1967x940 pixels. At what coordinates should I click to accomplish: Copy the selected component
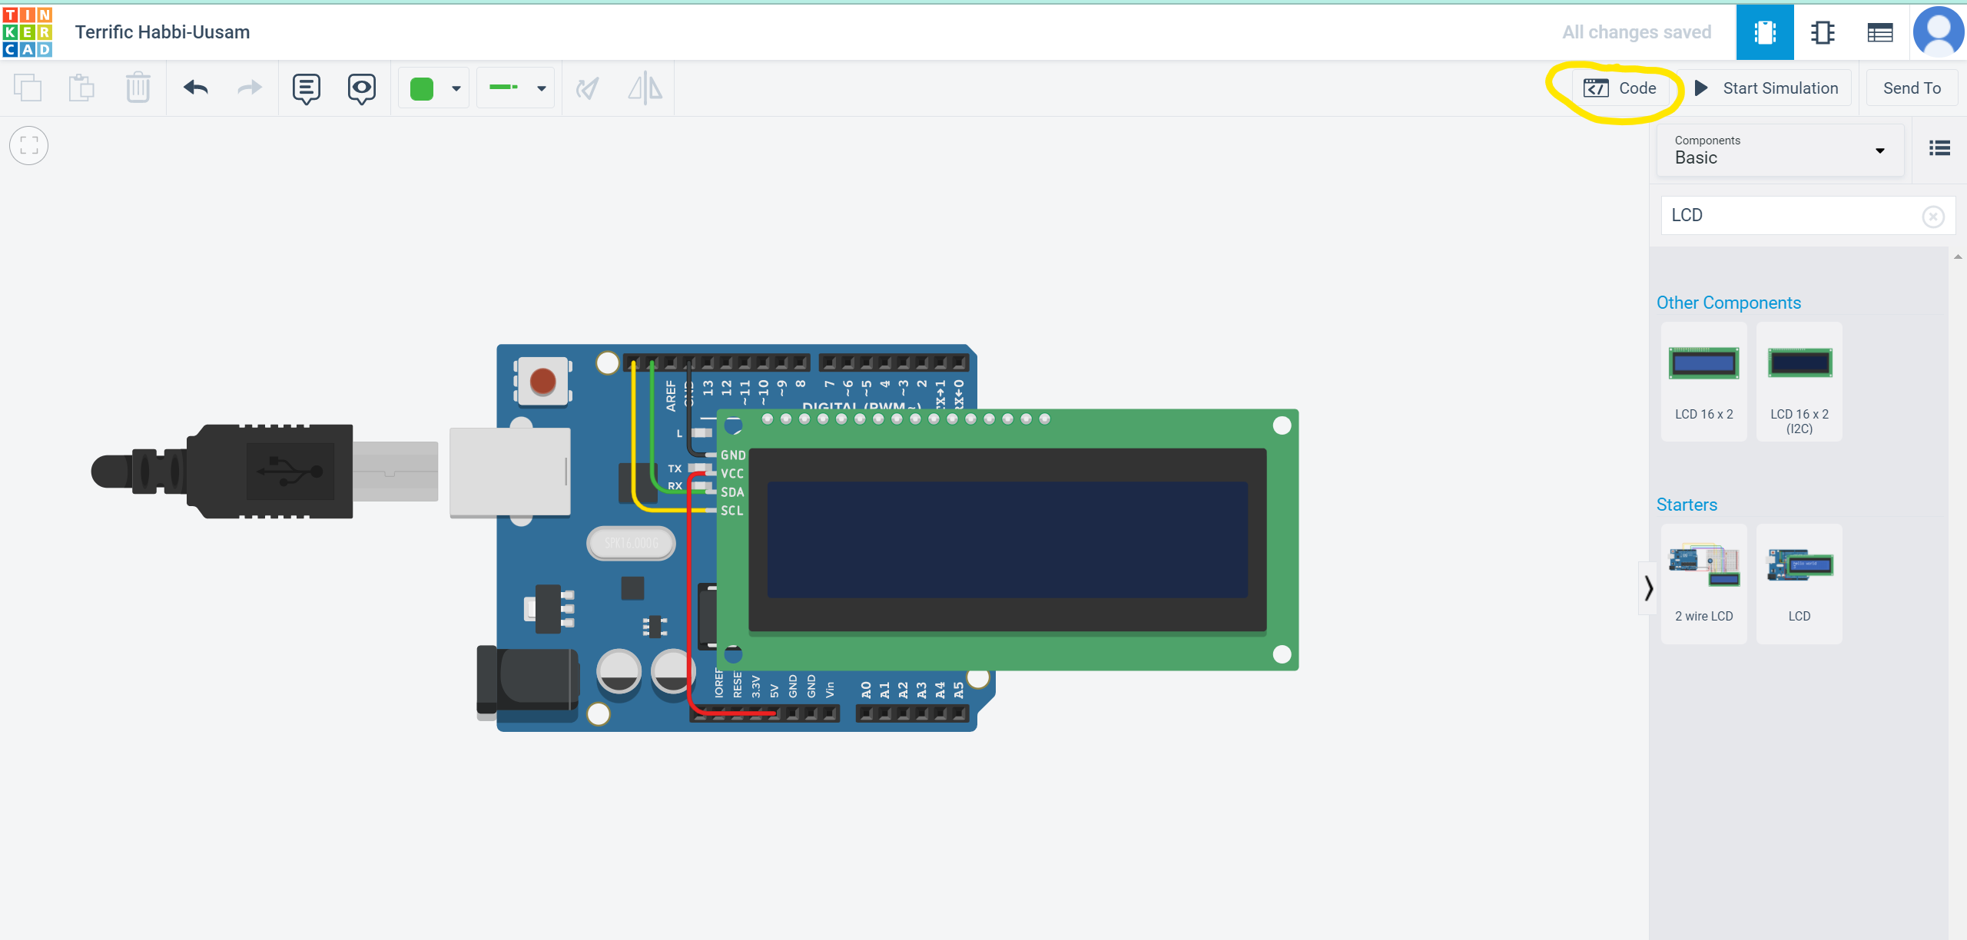point(28,88)
